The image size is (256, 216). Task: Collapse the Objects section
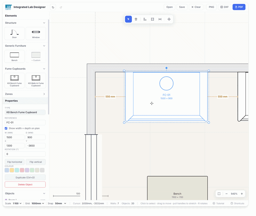(x=44, y=194)
